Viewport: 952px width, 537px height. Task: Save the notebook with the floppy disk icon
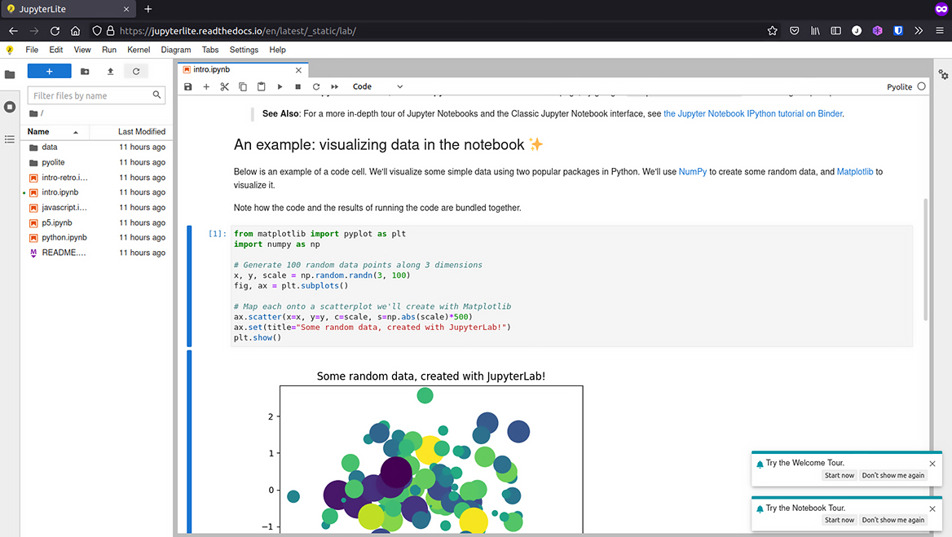tap(188, 86)
